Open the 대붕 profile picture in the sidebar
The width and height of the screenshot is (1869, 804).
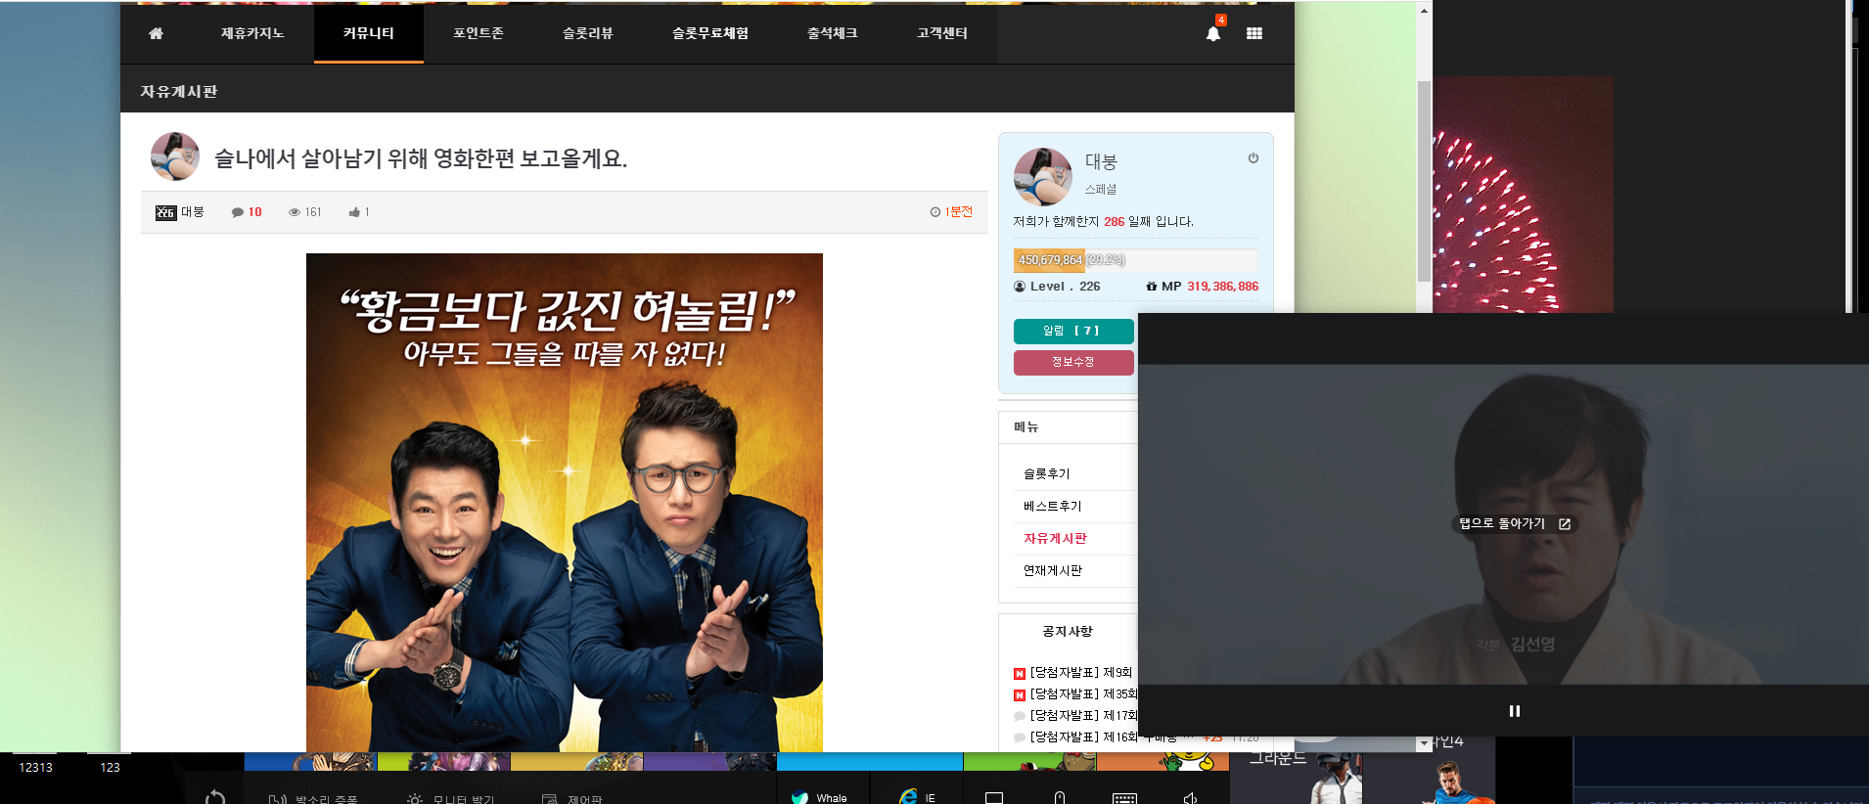(x=1043, y=176)
